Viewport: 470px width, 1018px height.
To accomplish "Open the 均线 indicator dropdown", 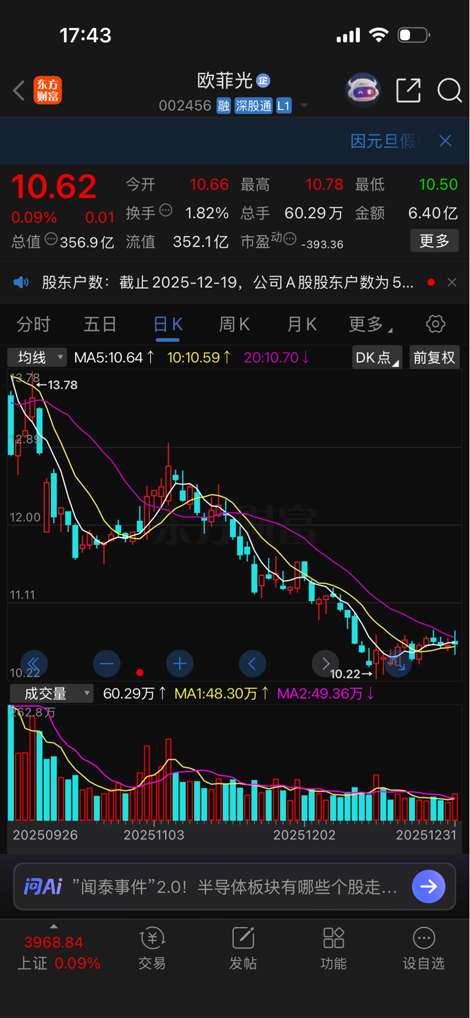I will 37,357.
